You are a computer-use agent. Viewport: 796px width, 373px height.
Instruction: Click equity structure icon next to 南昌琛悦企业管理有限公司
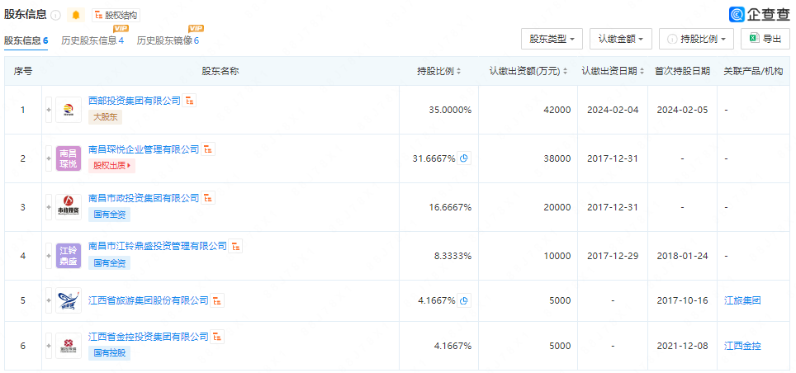[208, 149]
